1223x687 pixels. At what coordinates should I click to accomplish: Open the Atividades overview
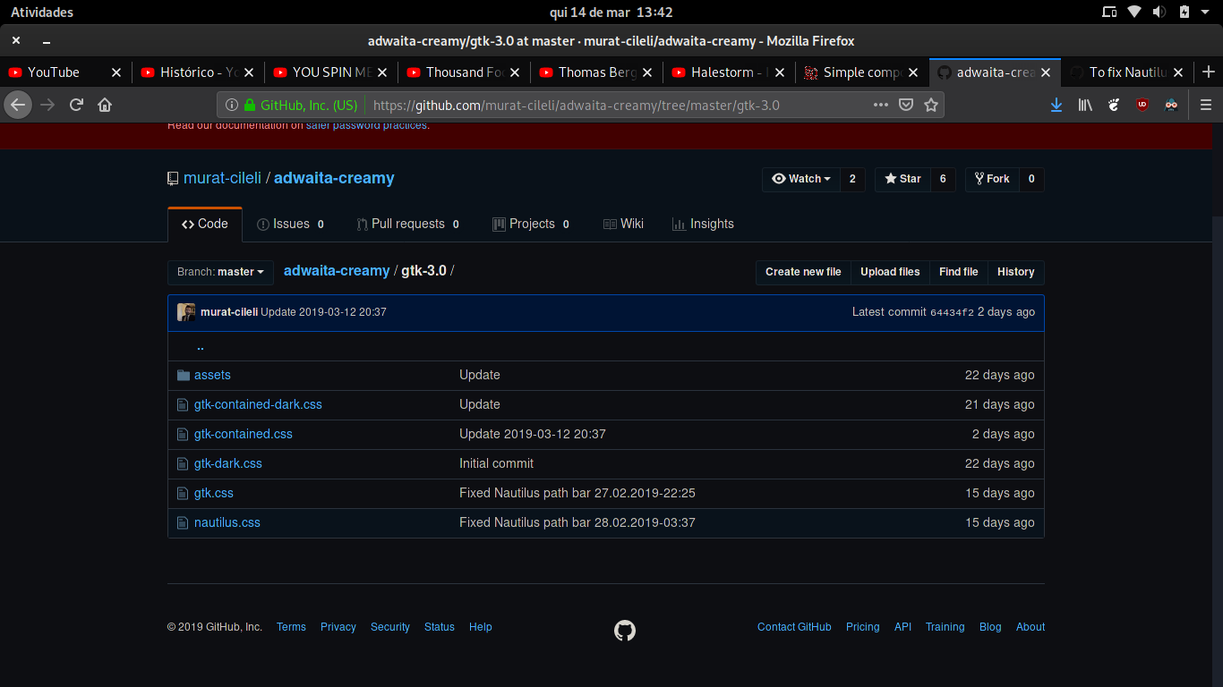[x=42, y=13]
